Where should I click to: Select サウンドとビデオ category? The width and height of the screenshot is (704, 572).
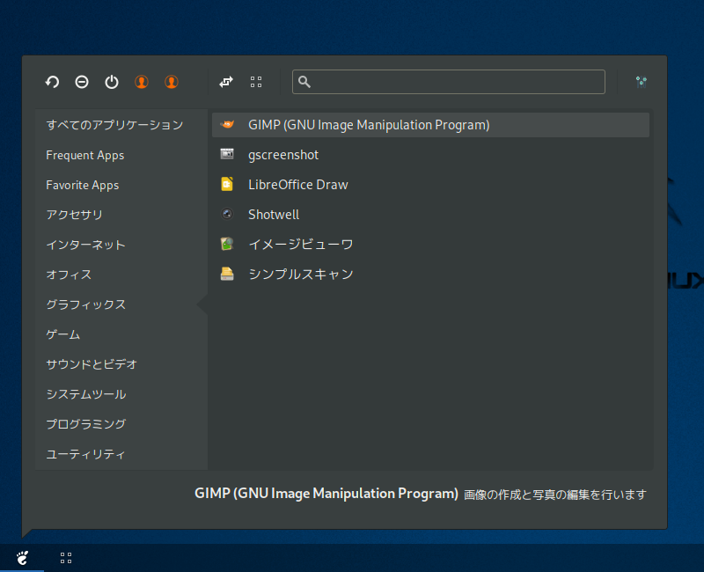[121, 364]
